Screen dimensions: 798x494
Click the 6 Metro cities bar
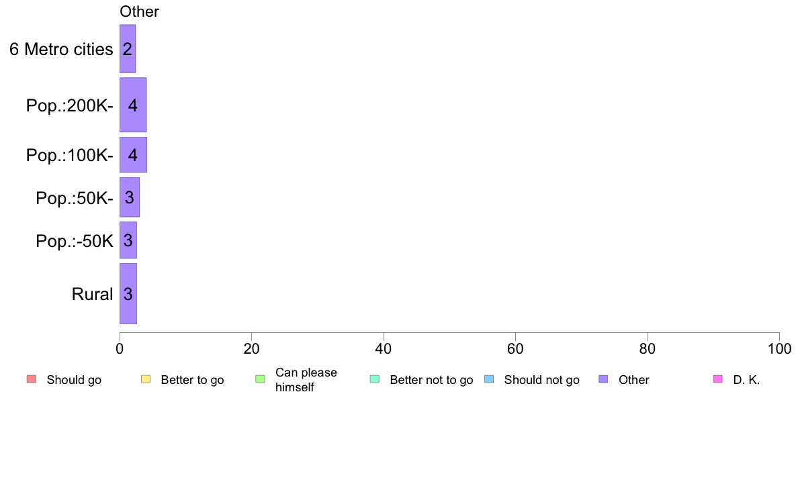(128, 49)
